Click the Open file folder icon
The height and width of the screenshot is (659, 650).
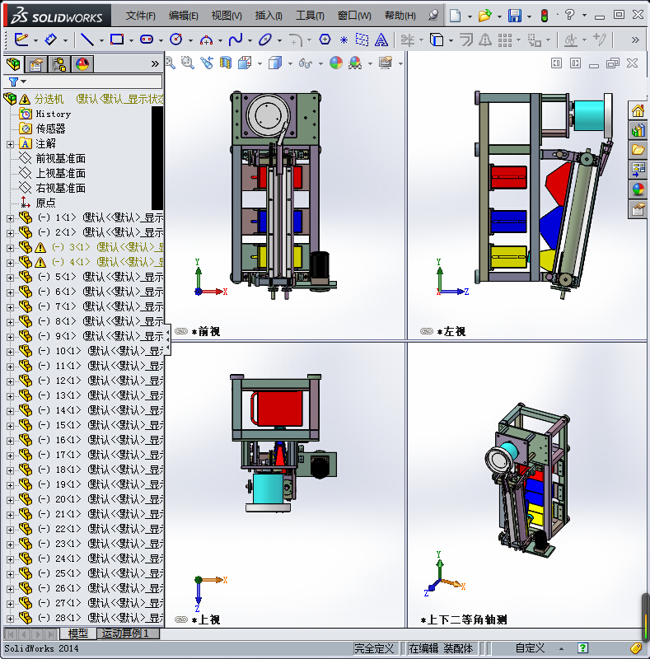coord(484,16)
